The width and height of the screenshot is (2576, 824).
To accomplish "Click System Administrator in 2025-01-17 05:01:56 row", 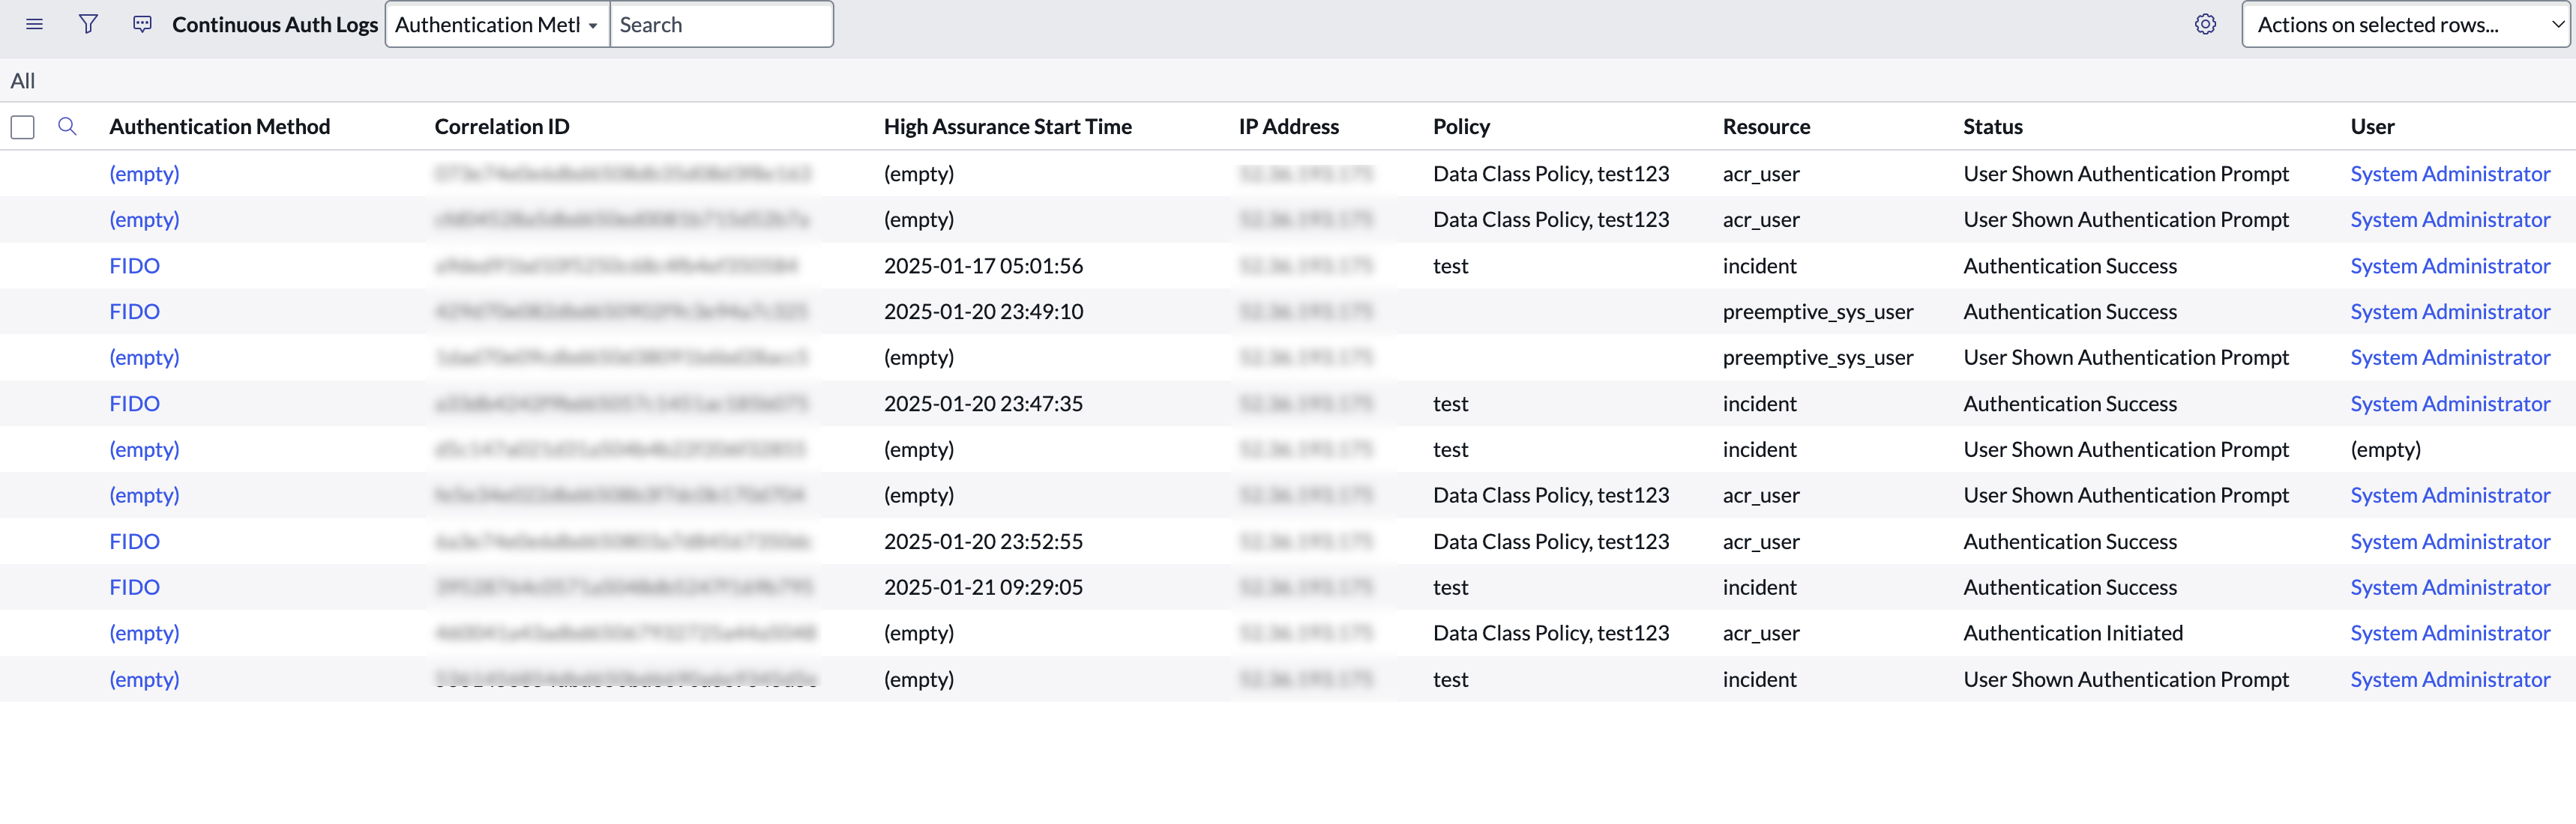I will click(x=2449, y=266).
